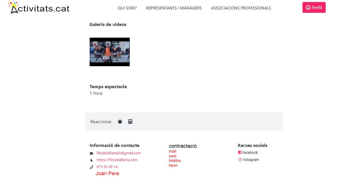Viewport: 342px width, 186px height.
Task: Click the telèfon link under contractació
Action: point(175,161)
